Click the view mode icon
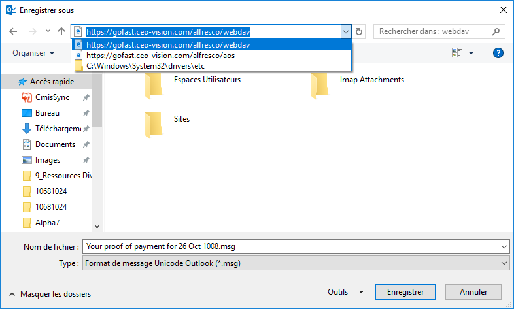 [x=456, y=53]
